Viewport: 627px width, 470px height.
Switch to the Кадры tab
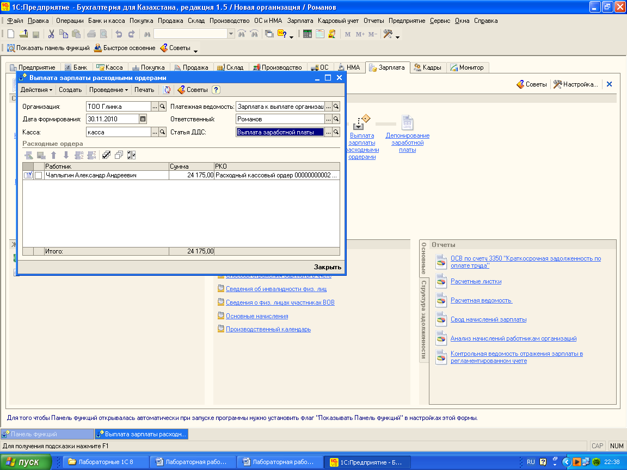point(428,67)
